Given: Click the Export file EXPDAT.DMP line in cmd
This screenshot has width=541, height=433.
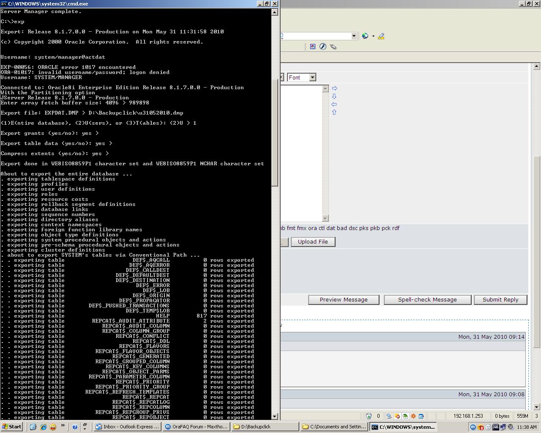Looking at the screenshot, I should tap(92, 113).
